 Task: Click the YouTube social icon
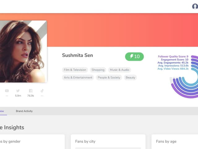click(x=7, y=91)
